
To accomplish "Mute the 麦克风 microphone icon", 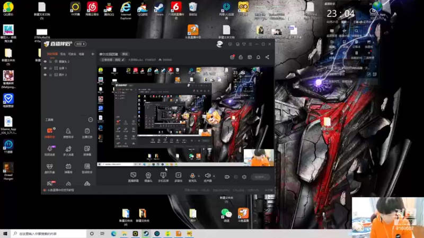I will click(192, 176).
